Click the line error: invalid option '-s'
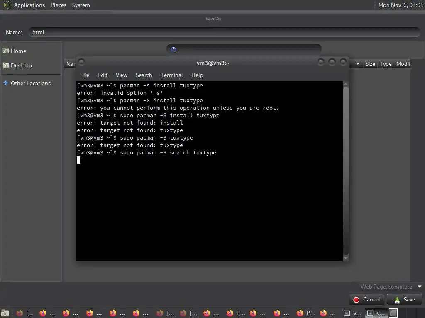This screenshot has height=318, width=425. pos(120,93)
